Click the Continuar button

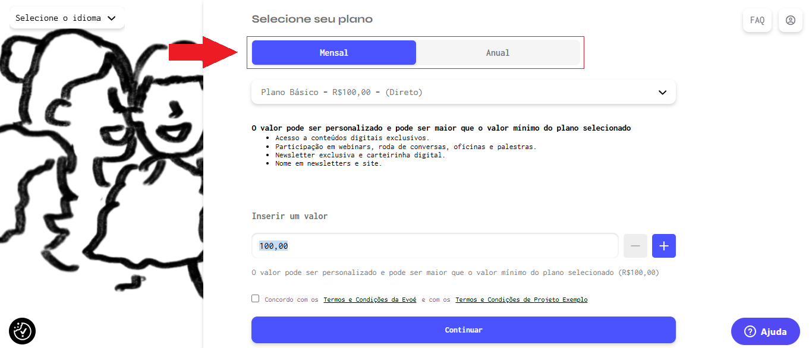point(464,330)
